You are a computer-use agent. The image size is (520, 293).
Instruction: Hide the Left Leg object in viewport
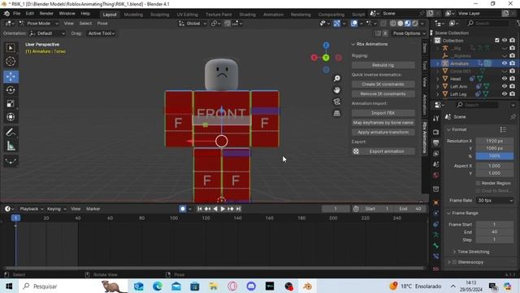[x=505, y=94]
